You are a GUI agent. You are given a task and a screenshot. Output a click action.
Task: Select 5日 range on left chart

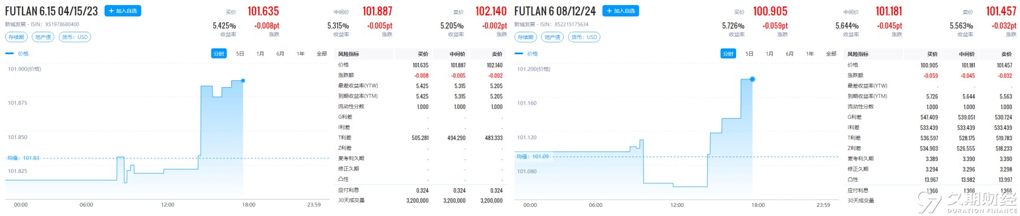240,54
